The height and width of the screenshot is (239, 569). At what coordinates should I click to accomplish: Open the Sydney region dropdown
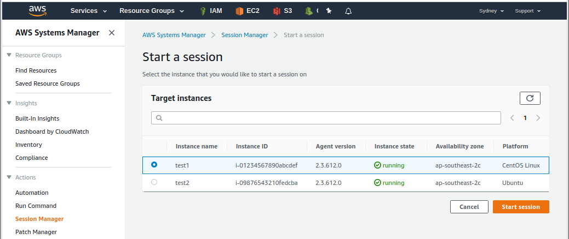click(x=492, y=11)
